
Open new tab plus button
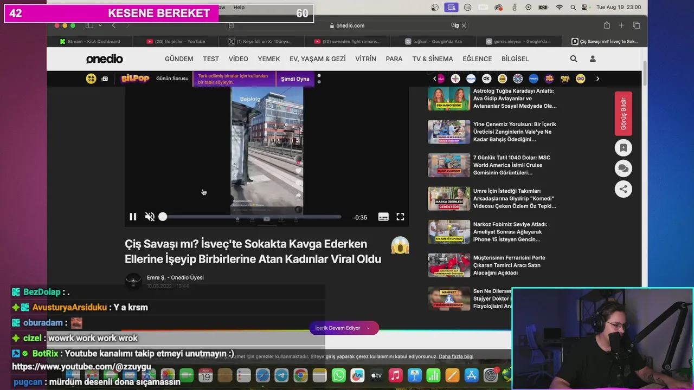[621, 25]
